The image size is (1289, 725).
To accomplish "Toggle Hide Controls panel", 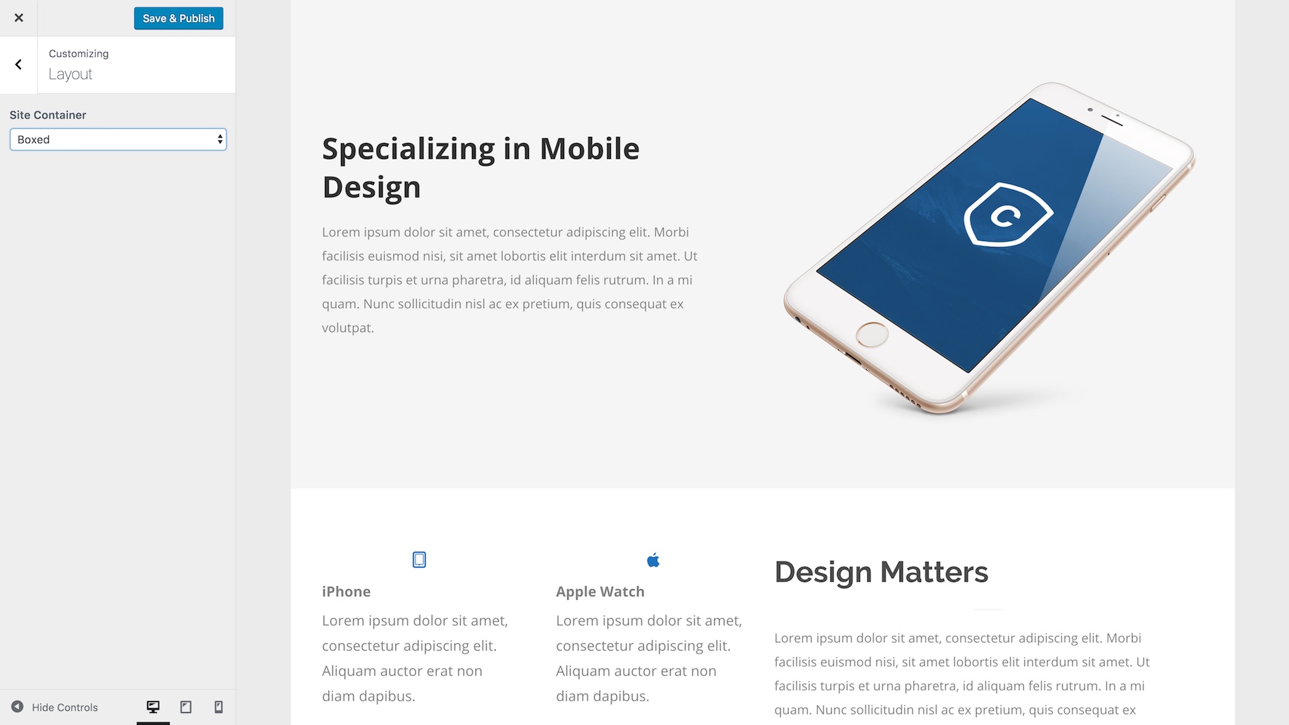I will pyautogui.click(x=55, y=706).
